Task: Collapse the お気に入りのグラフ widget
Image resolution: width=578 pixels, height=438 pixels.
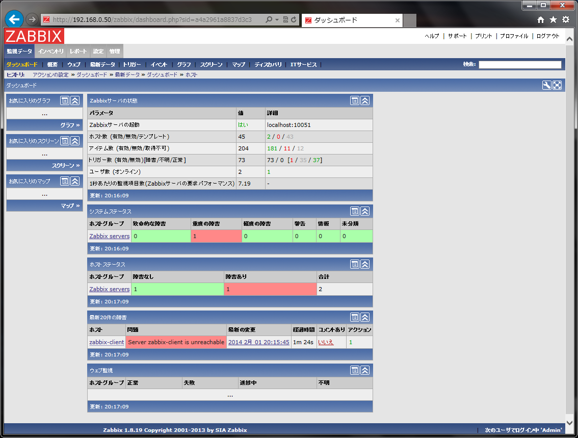Action: point(75,100)
